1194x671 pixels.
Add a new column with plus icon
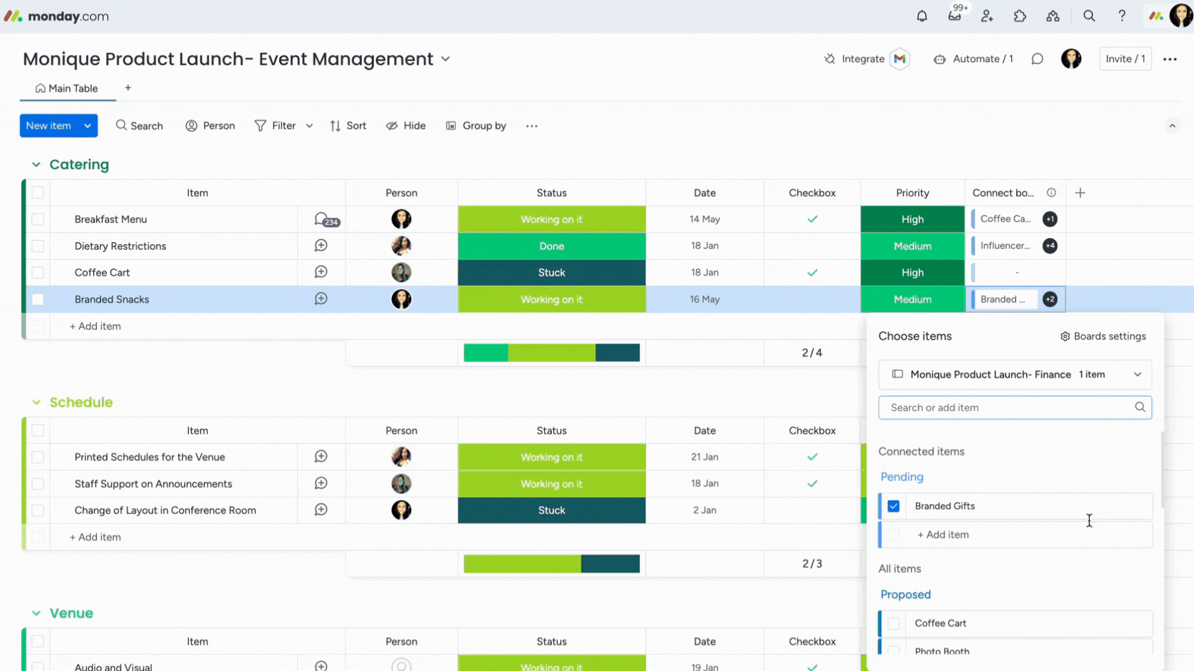tap(1080, 193)
